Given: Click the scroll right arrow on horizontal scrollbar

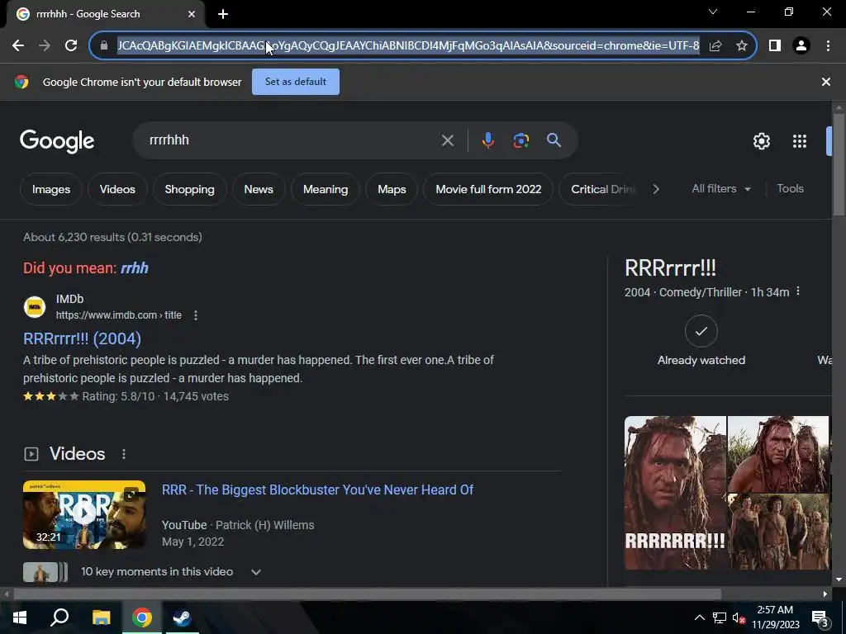Looking at the screenshot, I should click(825, 594).
